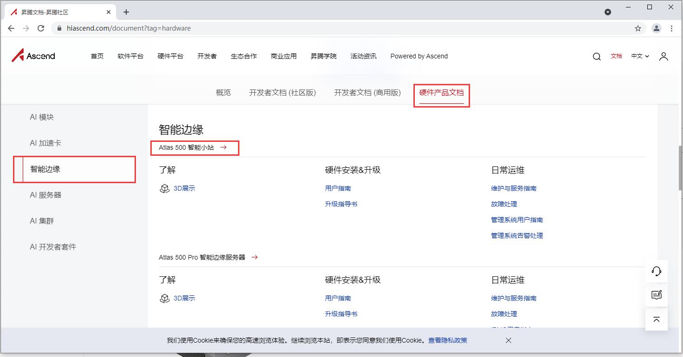The image size is (683, 357).
Task: Open the 软件平台 navigation menu
Action: (130, 56)
